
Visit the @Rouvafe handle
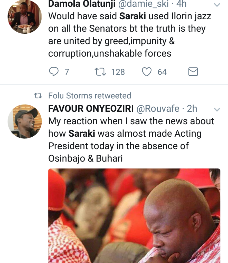tap(158, 109)
